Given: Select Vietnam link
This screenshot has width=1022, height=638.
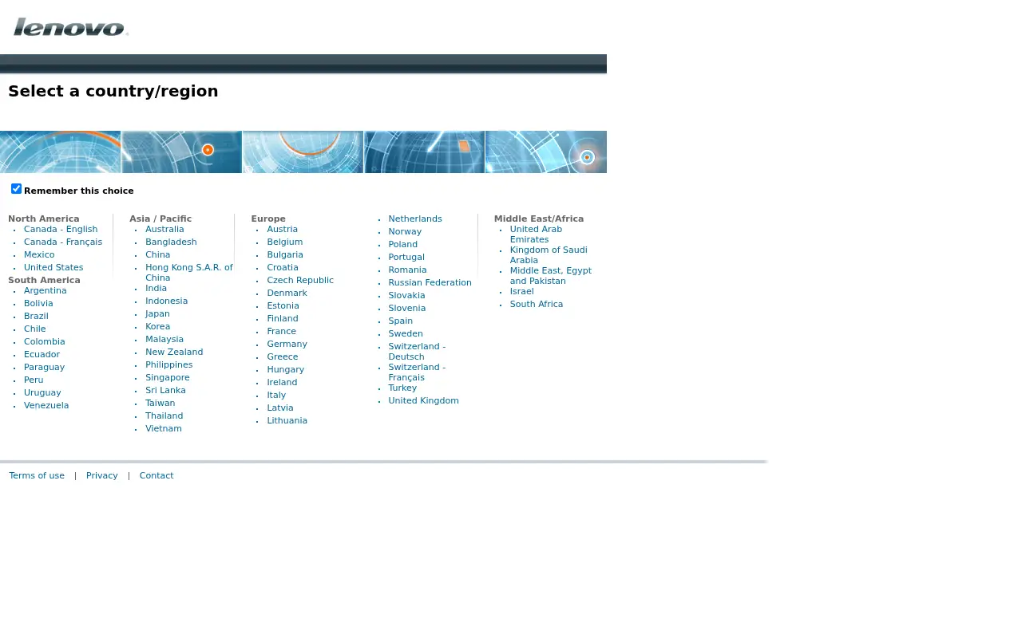Looking at the screenshot, I should point(164,429).
